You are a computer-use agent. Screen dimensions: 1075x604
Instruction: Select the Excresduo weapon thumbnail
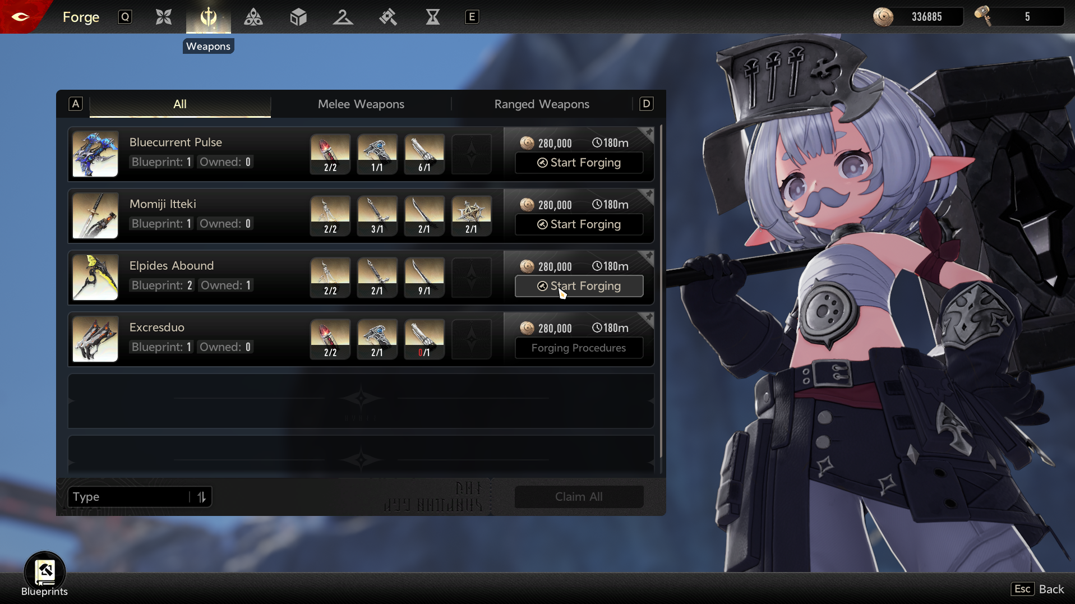pyautogui.click(x=95, y=339)
